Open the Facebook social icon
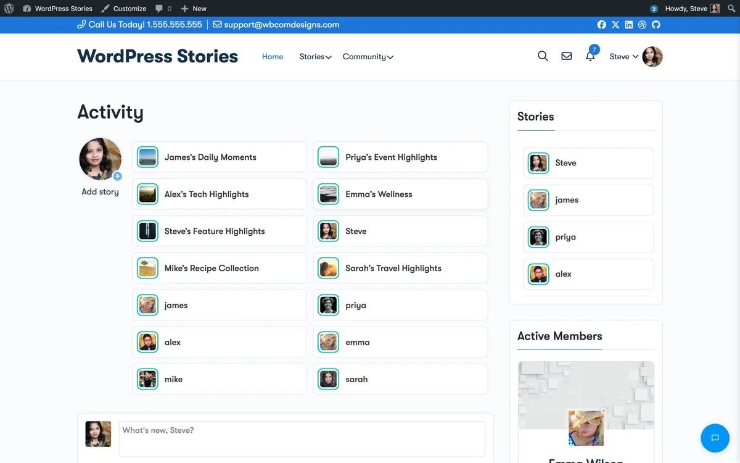The width and height of the screenshot is (740, 463). [602, 25]
